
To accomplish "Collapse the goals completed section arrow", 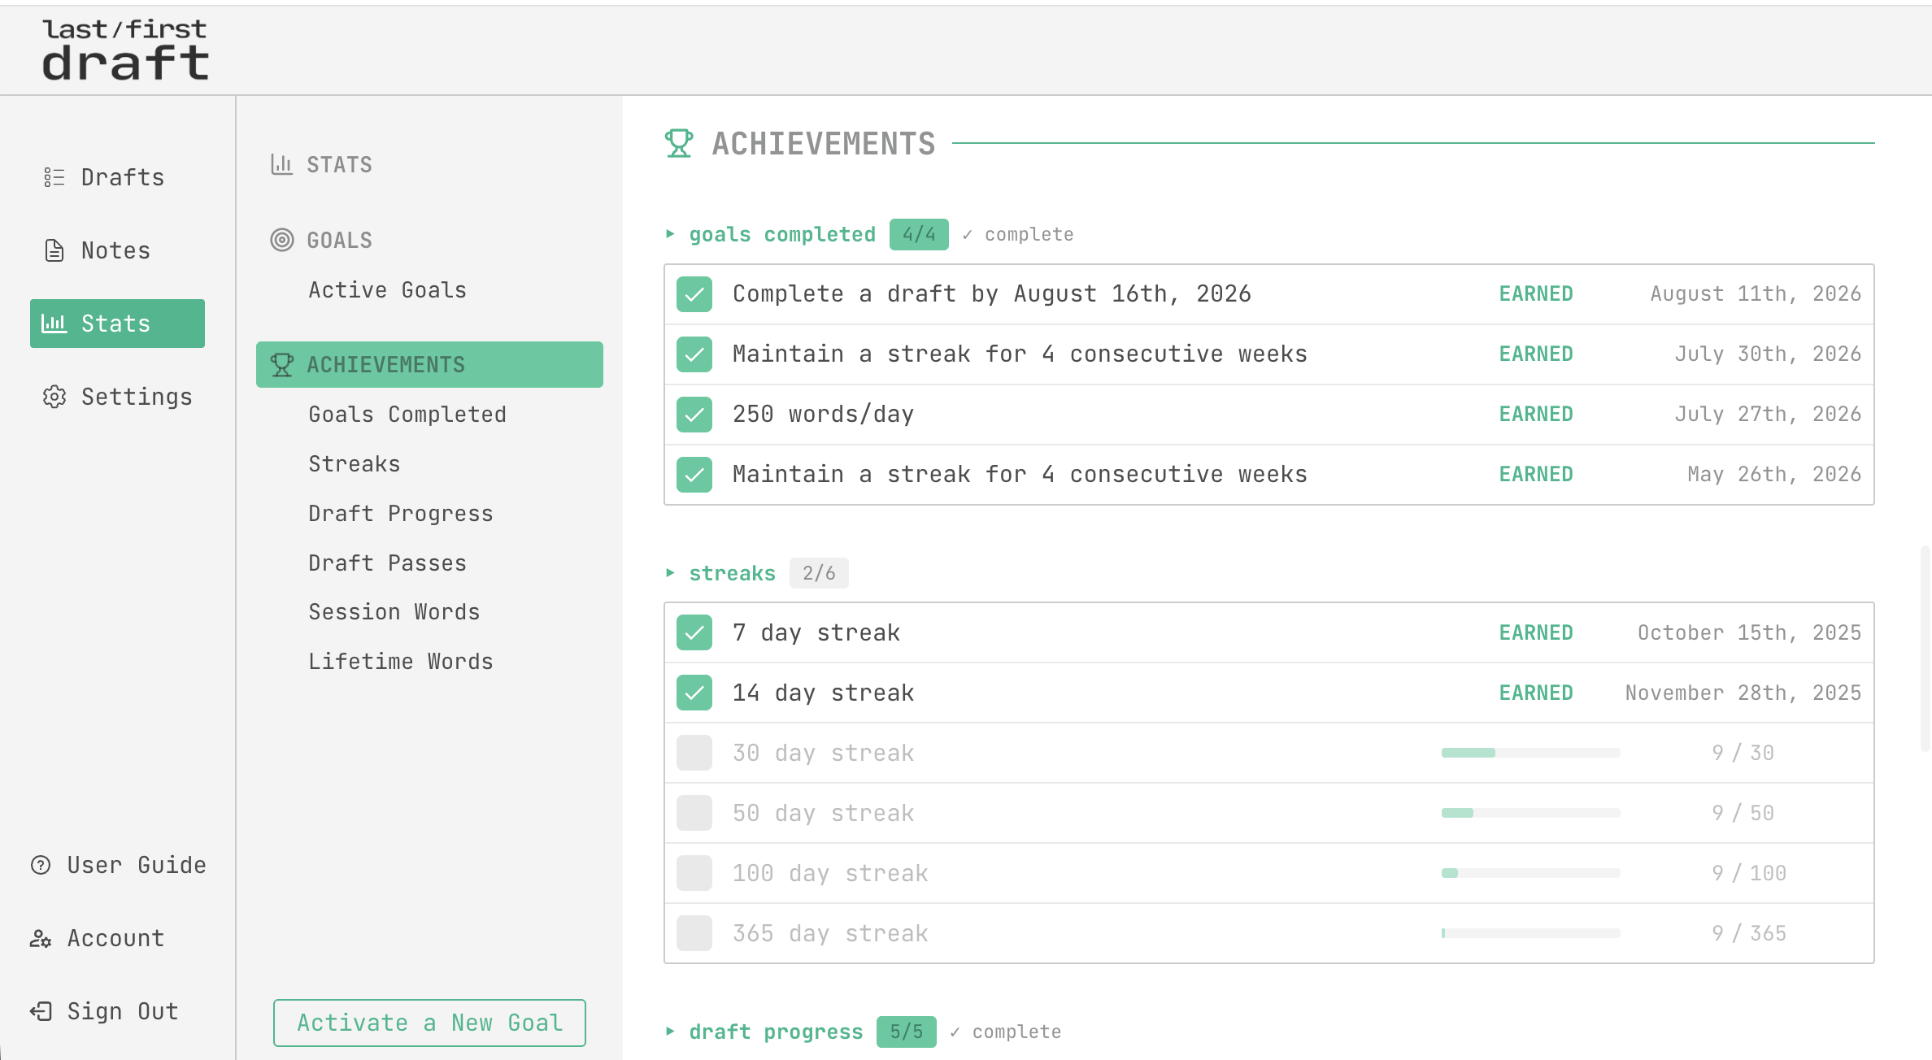I will click(670, 234).
